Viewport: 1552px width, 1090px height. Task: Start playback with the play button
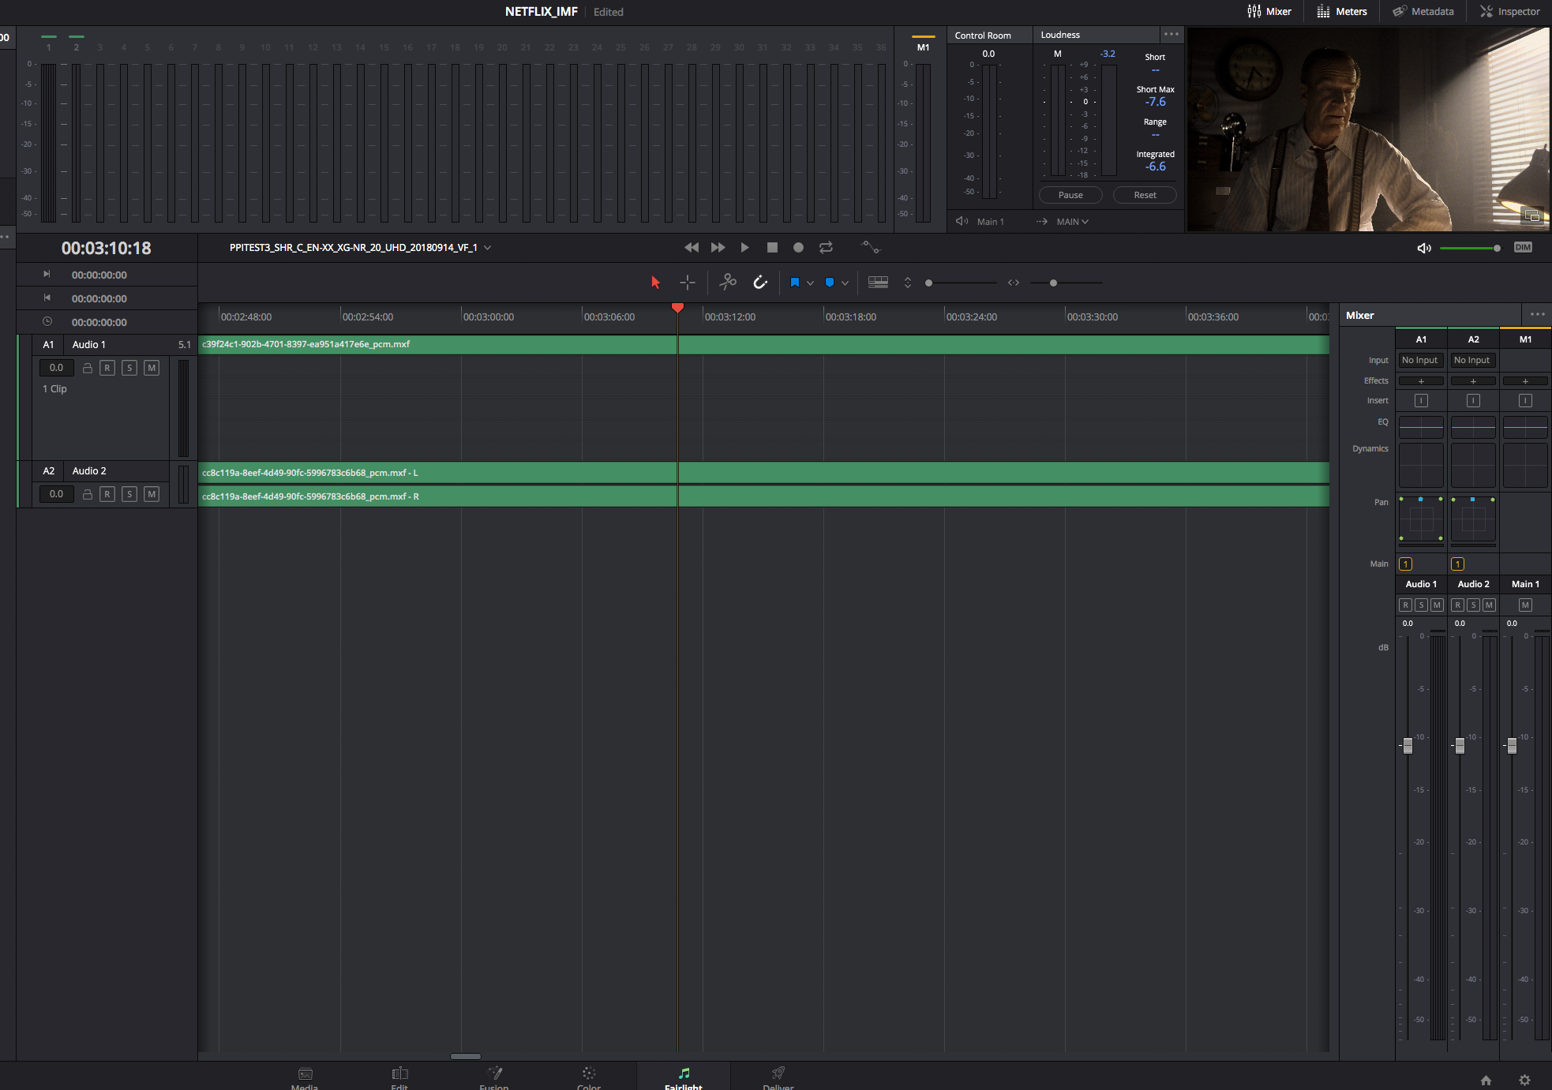click(744, 248)
